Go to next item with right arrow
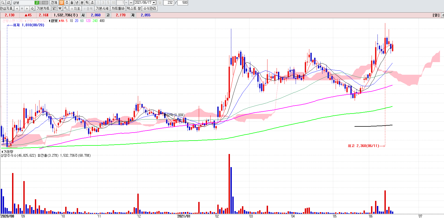The image size is (444, 218). coord(27,8)
